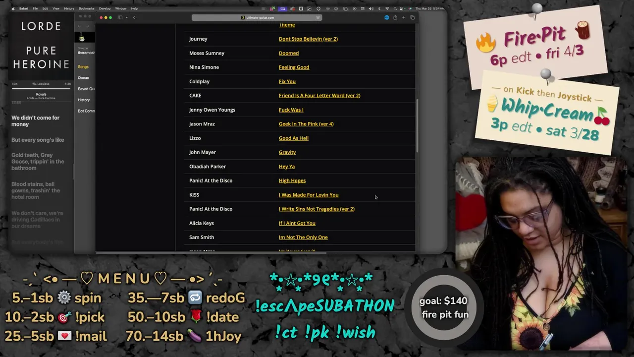The width and height of the screenshot is (634, 357).
Task: Open tab group dropdown next to sidebar button
Action: click(x=126, y=17)
